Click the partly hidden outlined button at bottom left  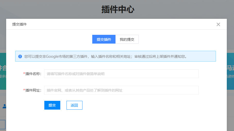3,124
